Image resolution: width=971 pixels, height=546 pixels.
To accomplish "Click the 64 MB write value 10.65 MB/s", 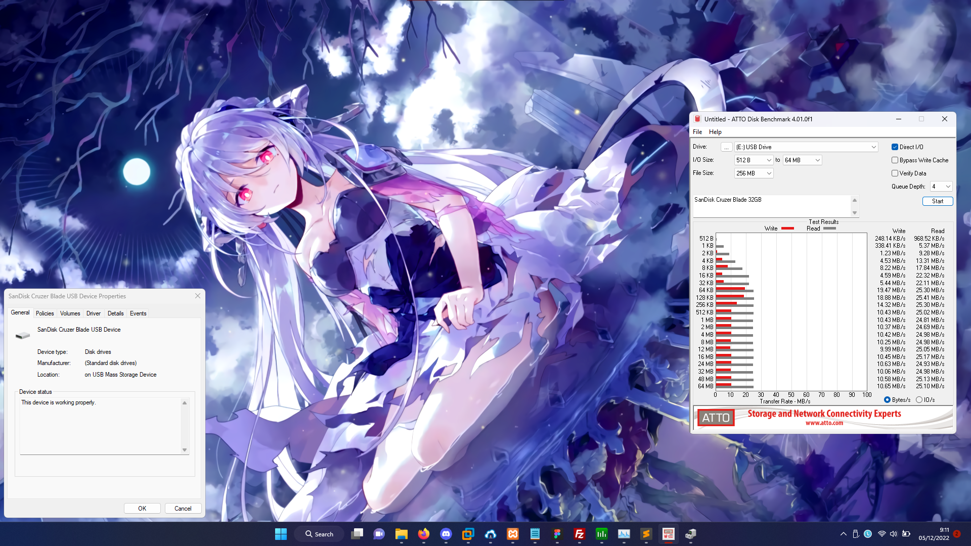I will tap(891, 386).
